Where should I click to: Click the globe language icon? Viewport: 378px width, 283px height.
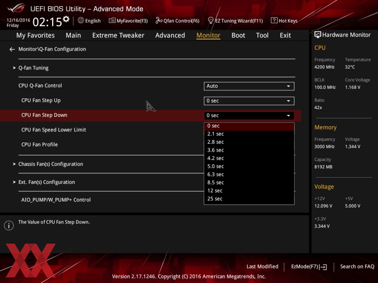tap(81, 20)
